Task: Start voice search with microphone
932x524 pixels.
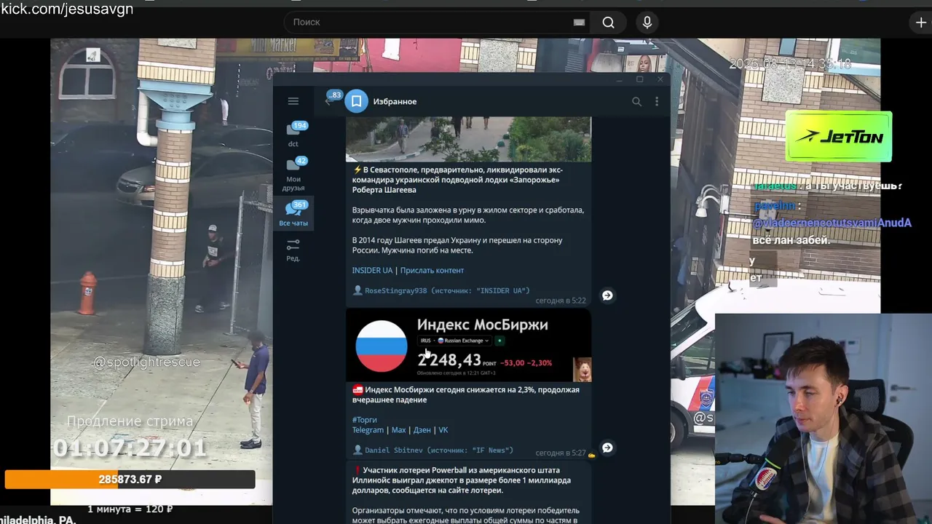Action: [647, 23]
